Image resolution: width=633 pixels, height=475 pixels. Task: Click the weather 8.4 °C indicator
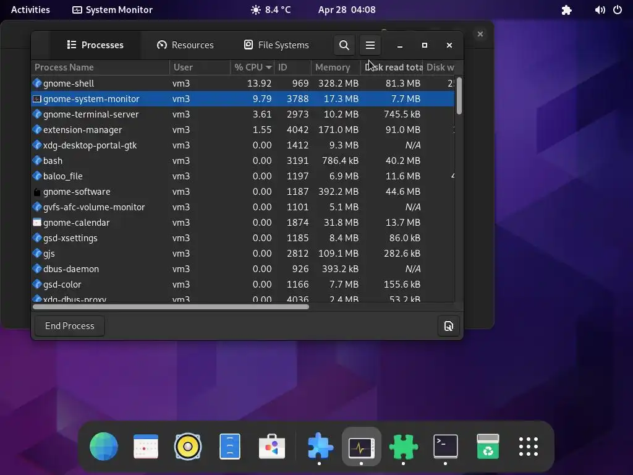click(x=271, y=10)
